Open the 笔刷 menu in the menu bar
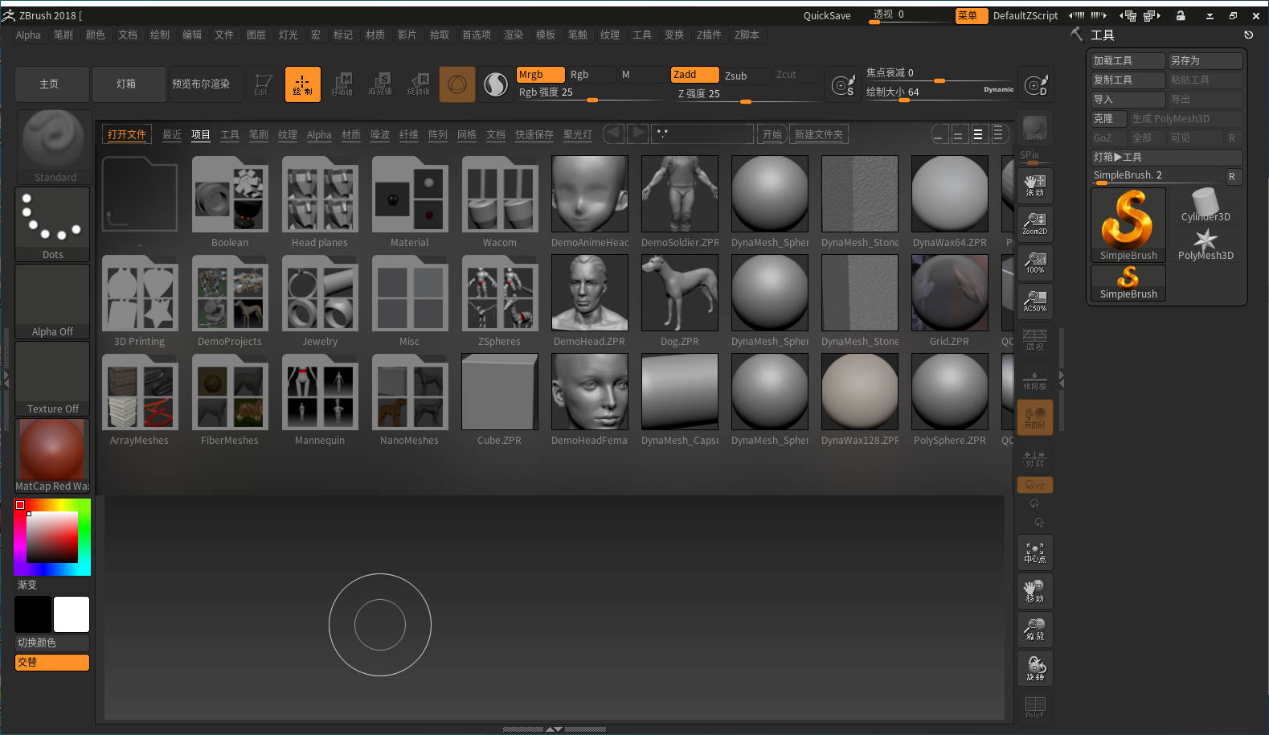The height and width of the screenshot is (735, 1269). pyautogui.click(x=63, y=35)
